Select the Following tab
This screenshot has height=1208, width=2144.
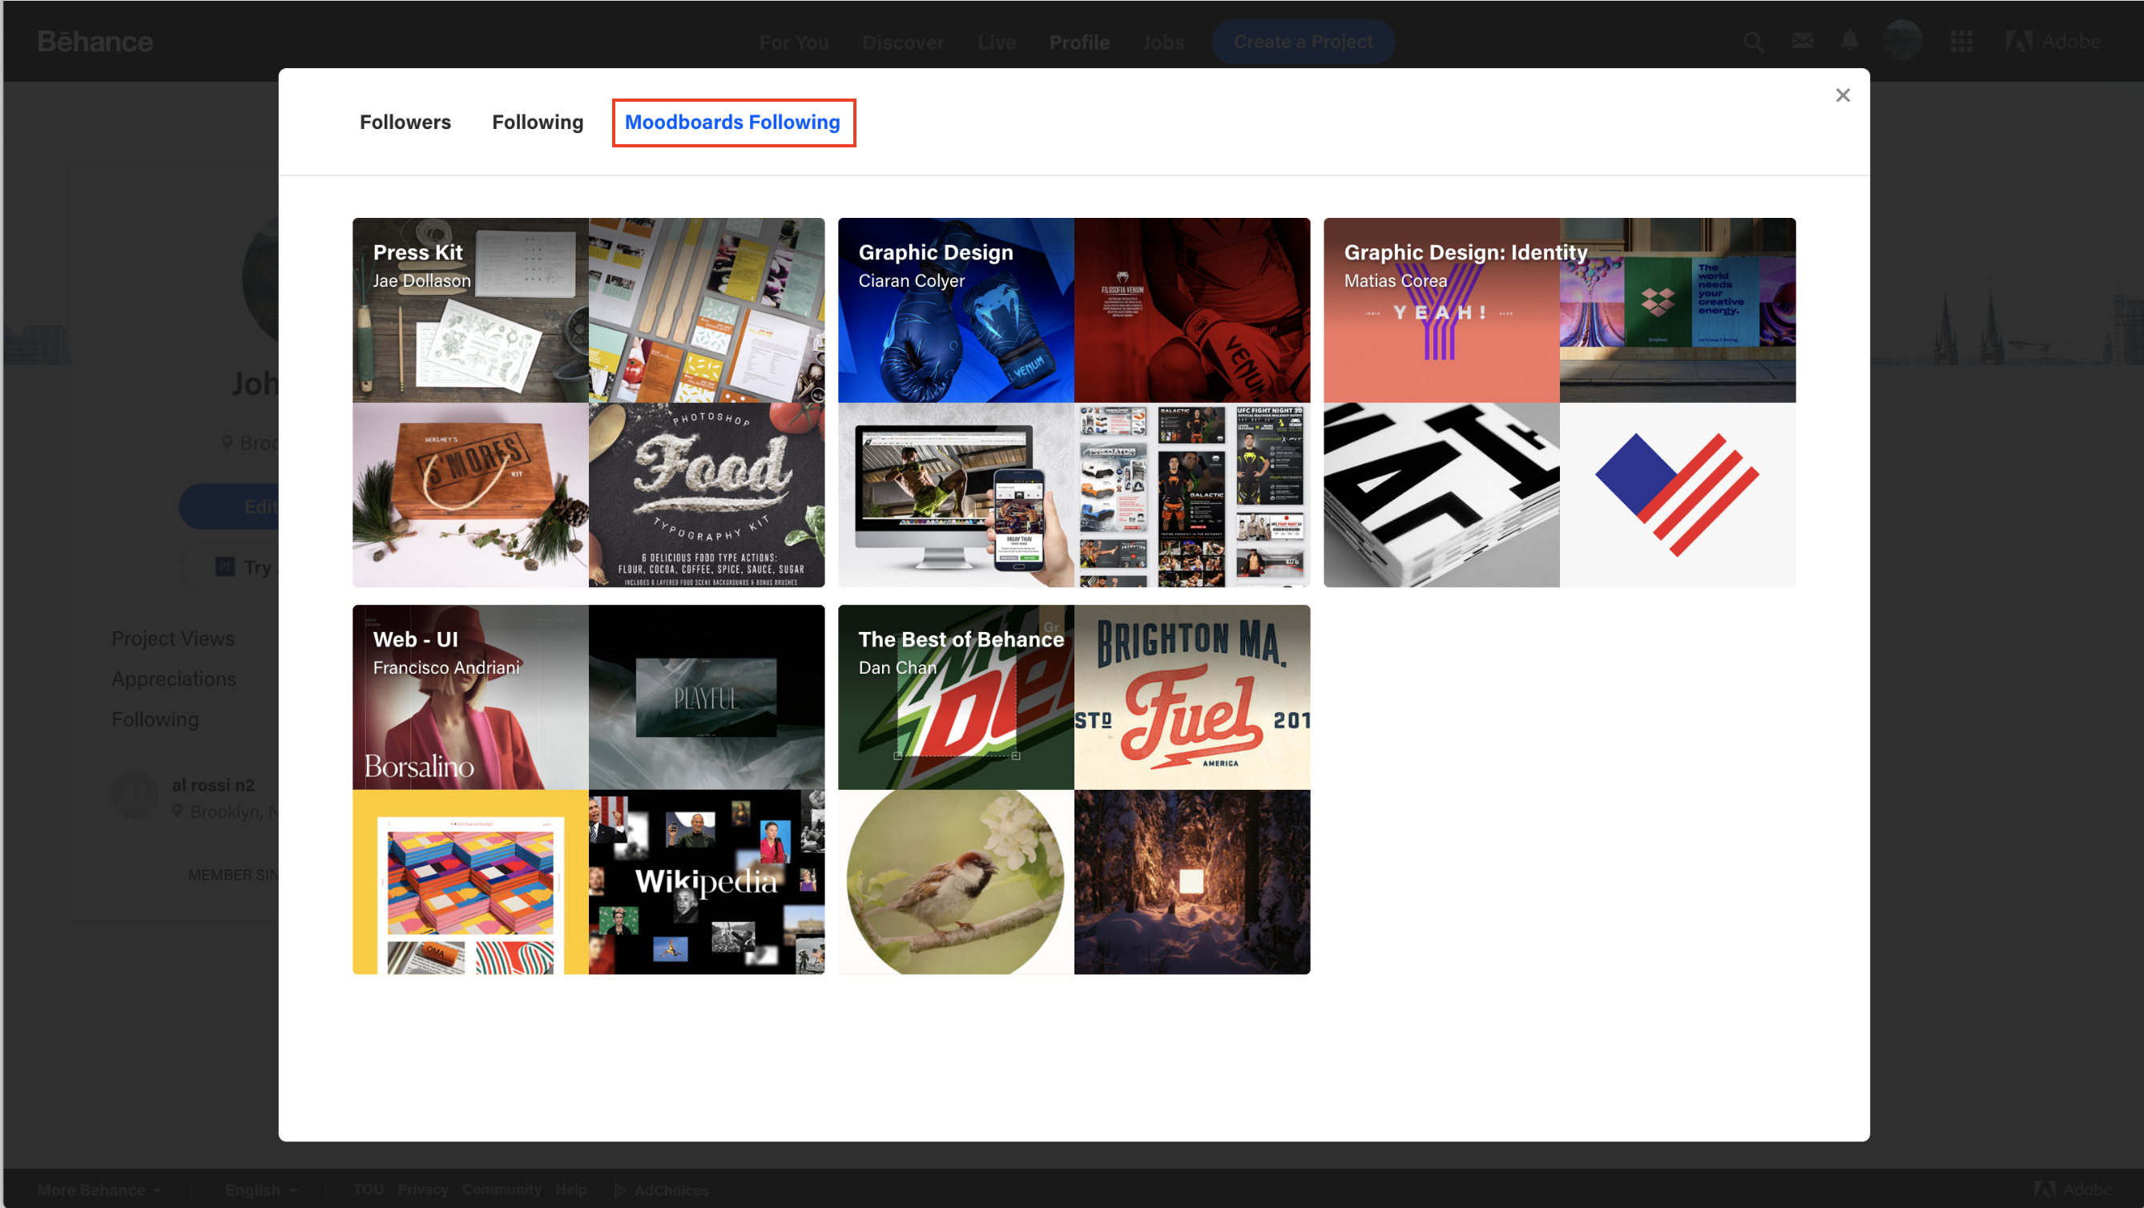[x=538, y=121]
